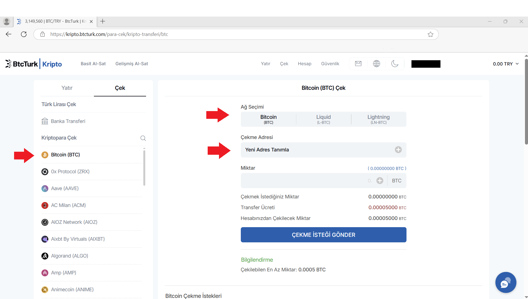
Task: Click the plus icon in Miktar field
Action: click(x=380, y=181)
